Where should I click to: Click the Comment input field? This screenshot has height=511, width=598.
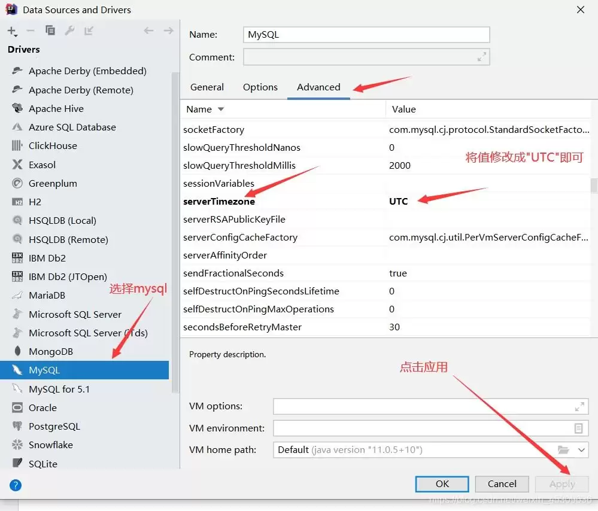(366, 57)
